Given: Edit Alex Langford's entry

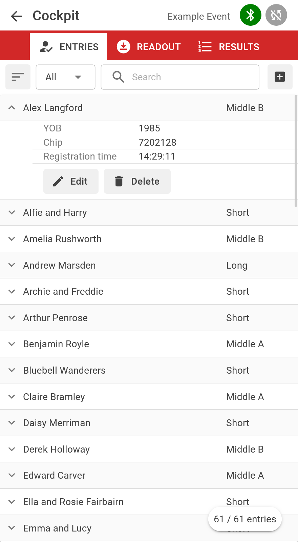Looking at the screenshot, I should pos(71,181).
